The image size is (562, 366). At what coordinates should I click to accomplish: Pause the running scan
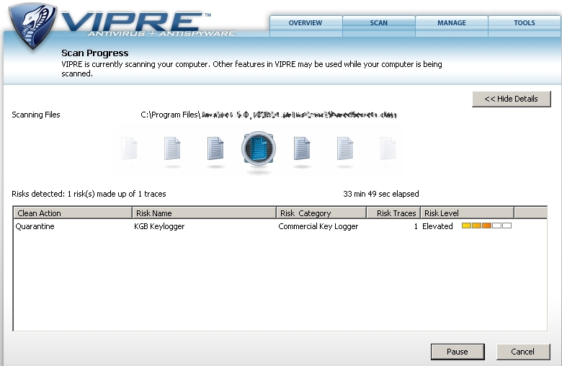pyautogui.click(x=458, y=352)
